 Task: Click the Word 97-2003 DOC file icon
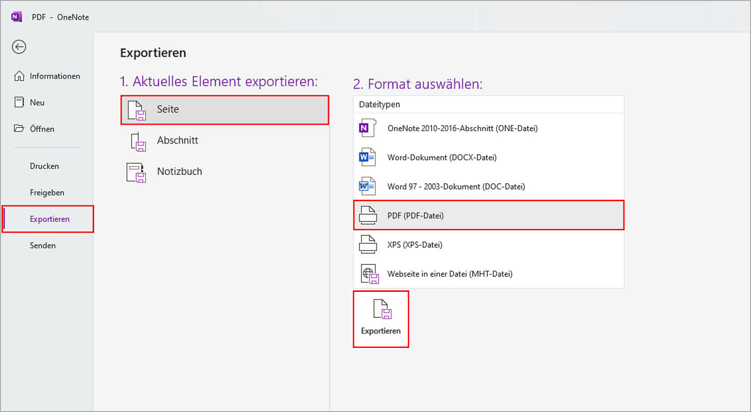coord(367,186)
